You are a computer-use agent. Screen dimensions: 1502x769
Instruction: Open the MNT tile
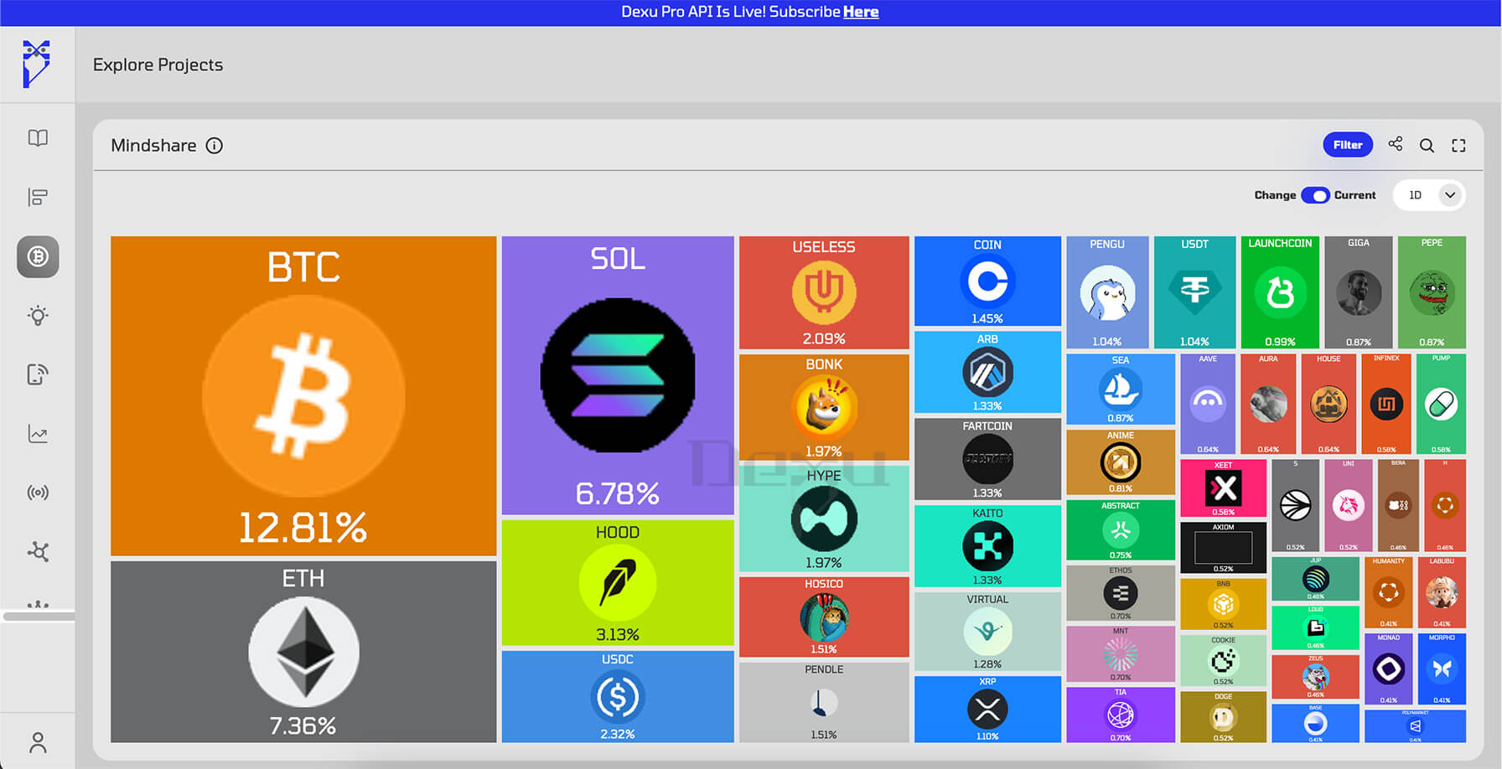point(1121,654)
